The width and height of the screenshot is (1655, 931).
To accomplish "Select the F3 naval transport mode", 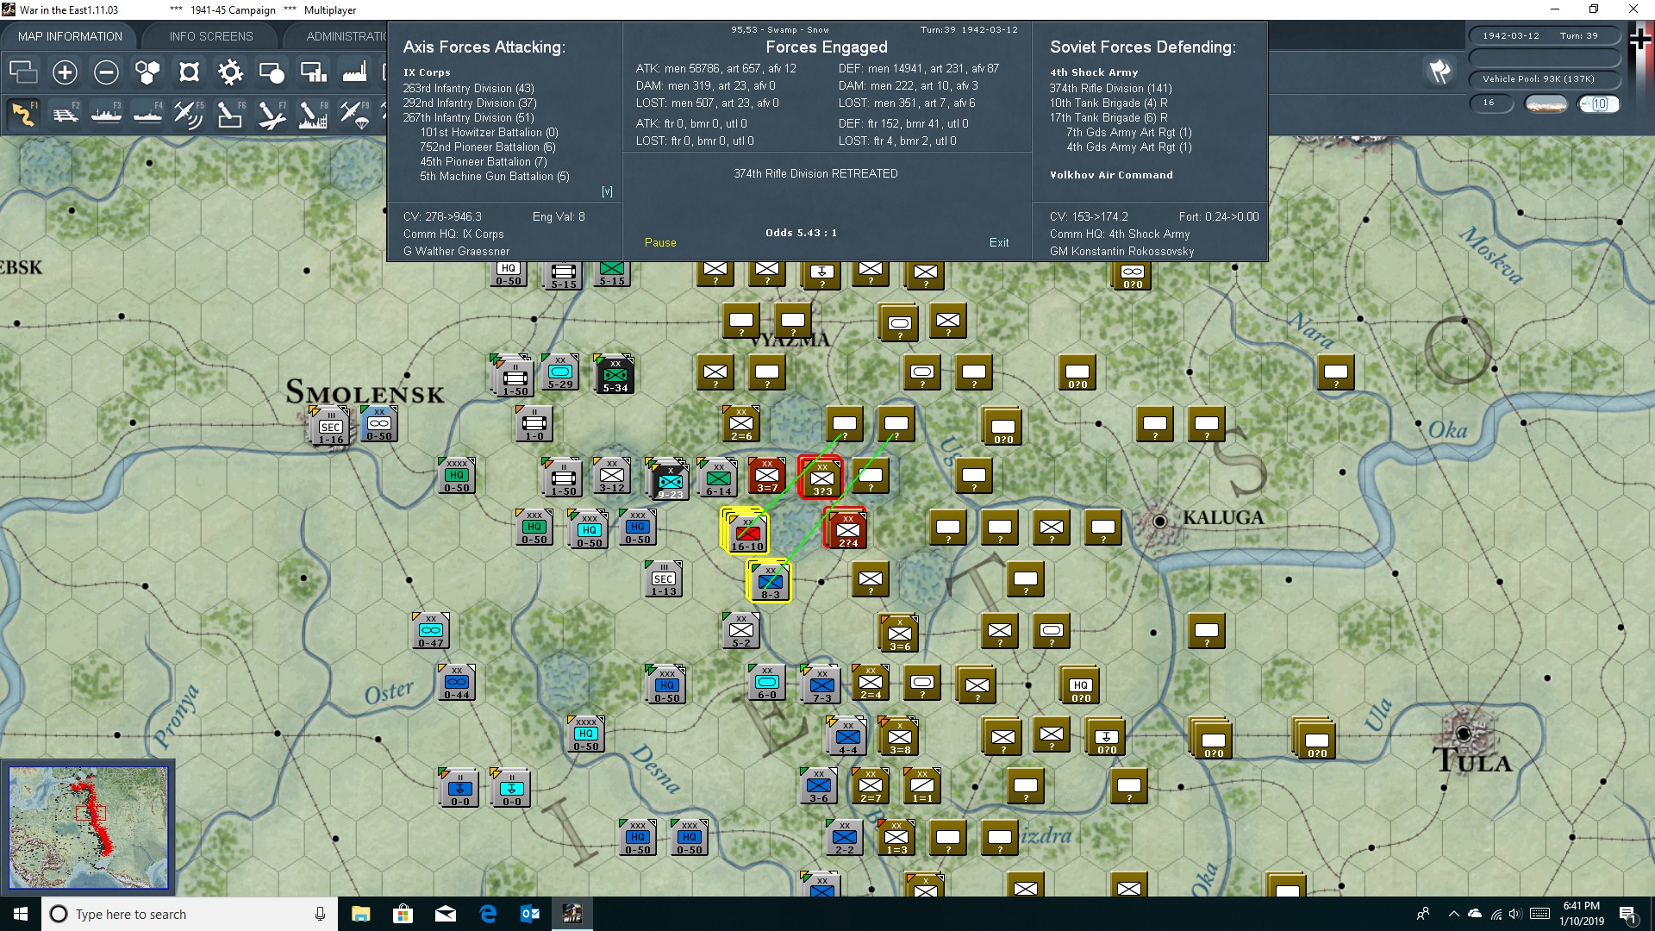I will point(106,114).
